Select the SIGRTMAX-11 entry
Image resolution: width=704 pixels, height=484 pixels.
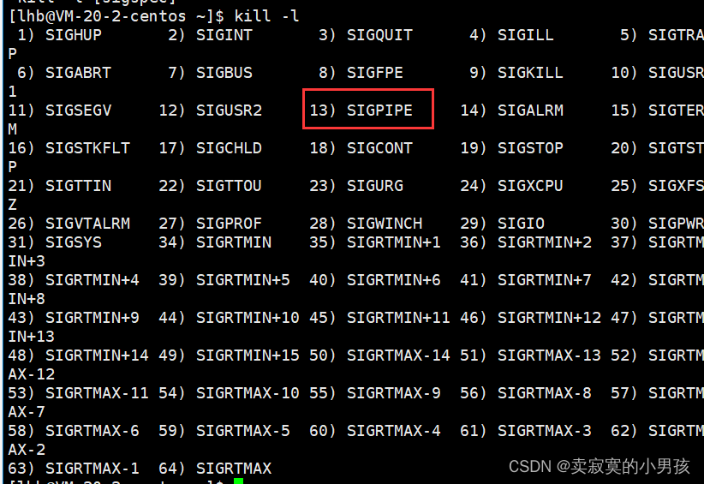[x=97, y=393]
